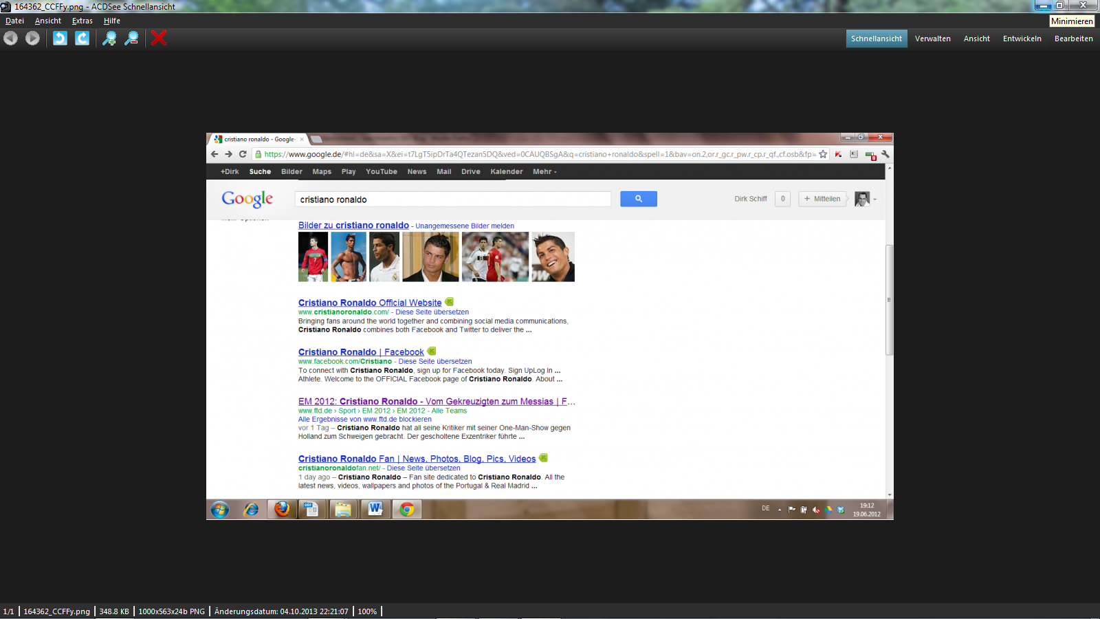Switch to the Verwalten mode

pyautogui.click(x=933, y=39)
